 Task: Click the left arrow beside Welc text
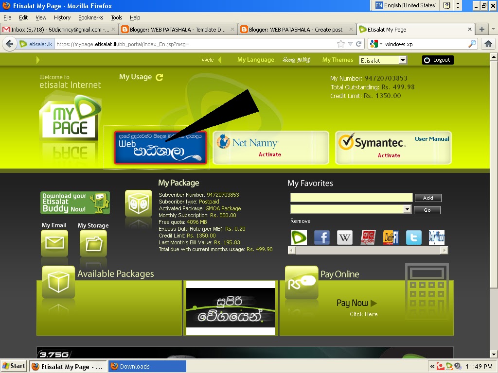point(220,60)
